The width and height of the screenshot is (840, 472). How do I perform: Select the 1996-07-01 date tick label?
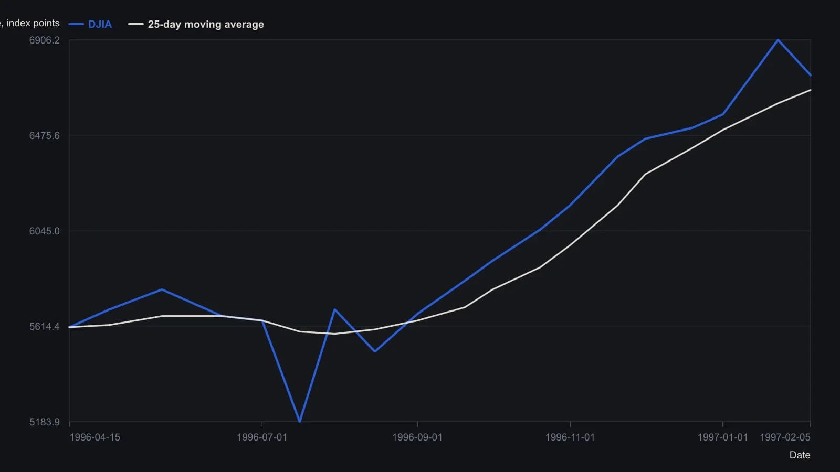[262, 437]
